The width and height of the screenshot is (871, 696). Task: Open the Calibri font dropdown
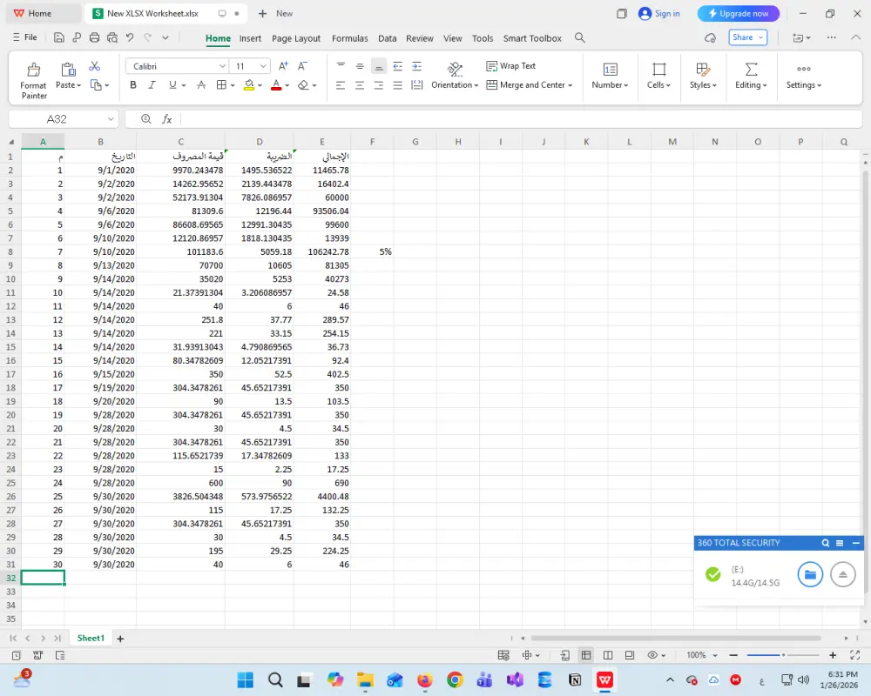[176, 65]
